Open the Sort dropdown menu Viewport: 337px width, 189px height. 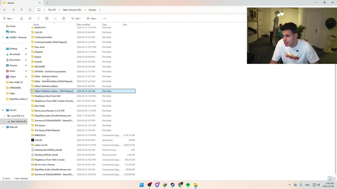point(76,18)
